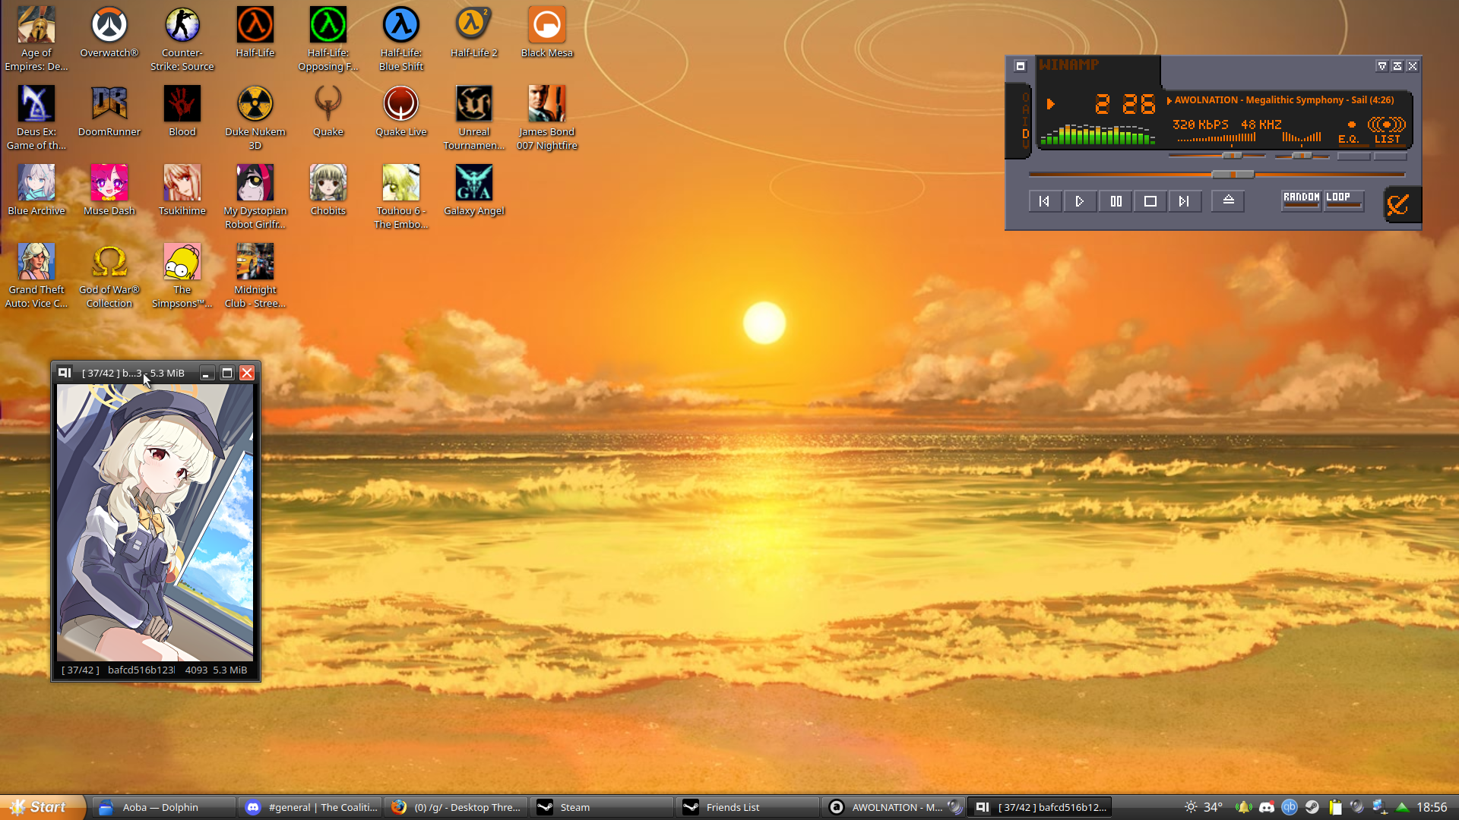Open the clipboard tray icon
This screenshot has width=1459, height=820.
click(1335, 807)
